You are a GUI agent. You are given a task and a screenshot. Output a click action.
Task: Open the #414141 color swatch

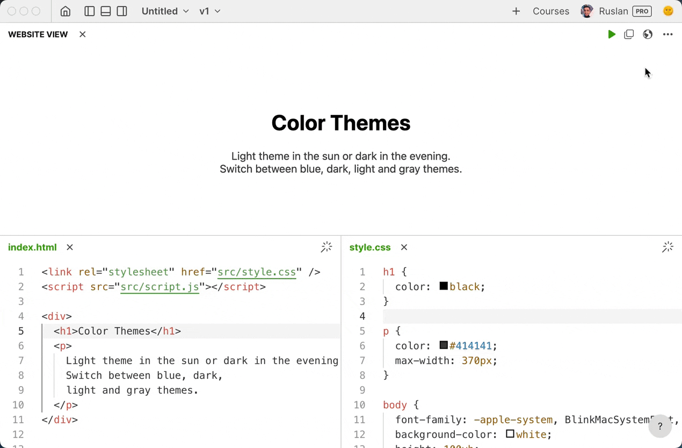444,345
